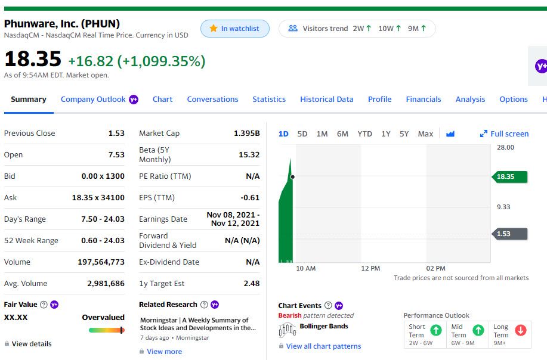
Task: Open the Financials tab
Action: pos(424,100)
